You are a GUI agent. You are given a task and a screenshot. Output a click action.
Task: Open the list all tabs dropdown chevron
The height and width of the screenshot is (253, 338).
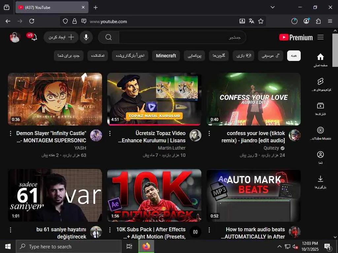coord(273,7)
